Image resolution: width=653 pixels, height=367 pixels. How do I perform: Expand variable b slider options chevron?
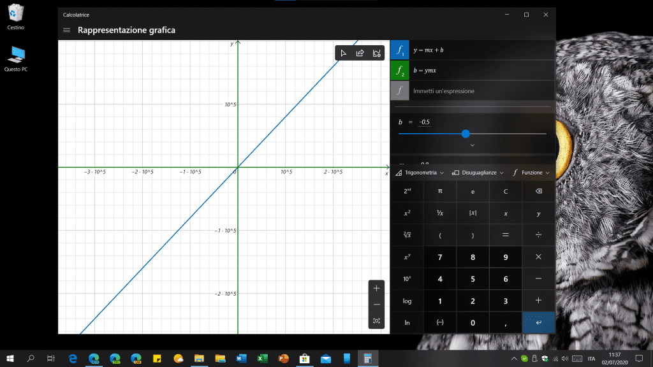472,145
